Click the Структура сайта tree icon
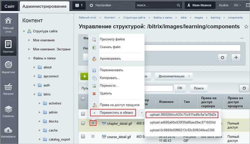 [29, 31]
